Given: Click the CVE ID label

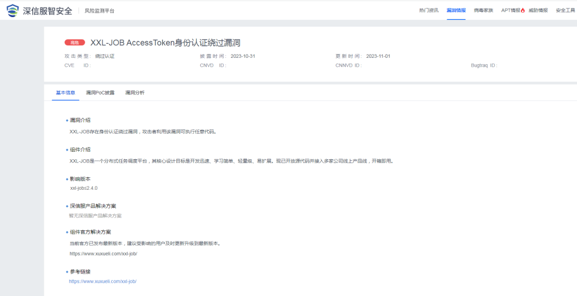Looking at the screenshot, I should (77, 66).
